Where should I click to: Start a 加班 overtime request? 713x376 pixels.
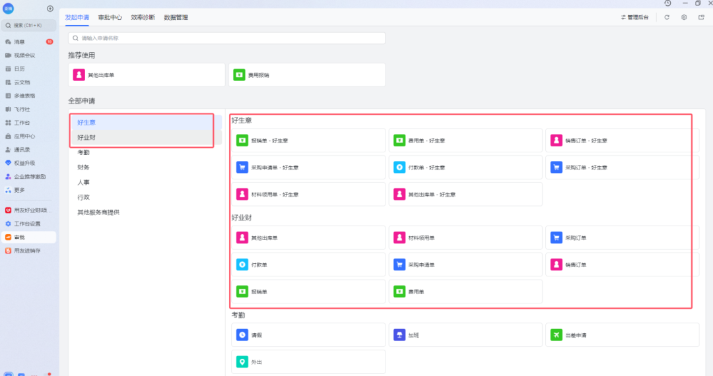pyautogui.click(x=465, y=335)
